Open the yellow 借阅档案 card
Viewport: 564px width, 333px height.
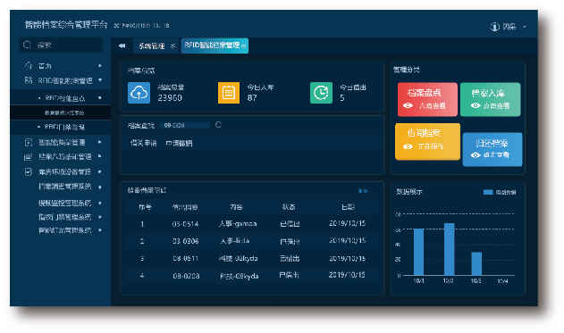[427, 142]
